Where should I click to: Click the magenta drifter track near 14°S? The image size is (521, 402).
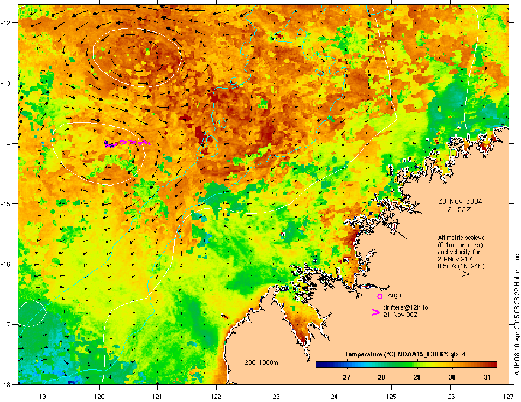click(127, 143)
